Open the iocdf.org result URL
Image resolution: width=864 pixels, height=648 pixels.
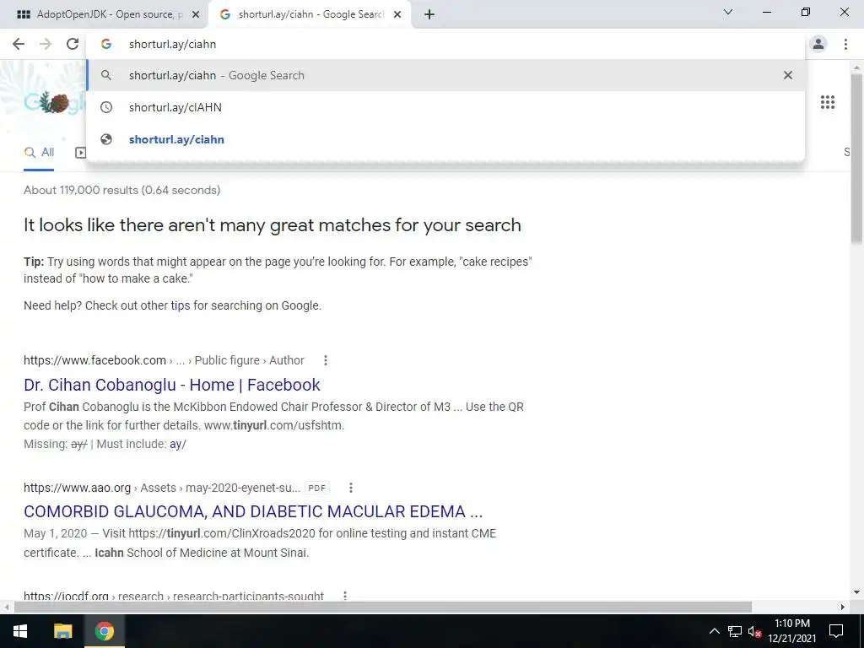click(x=174, y=597)
